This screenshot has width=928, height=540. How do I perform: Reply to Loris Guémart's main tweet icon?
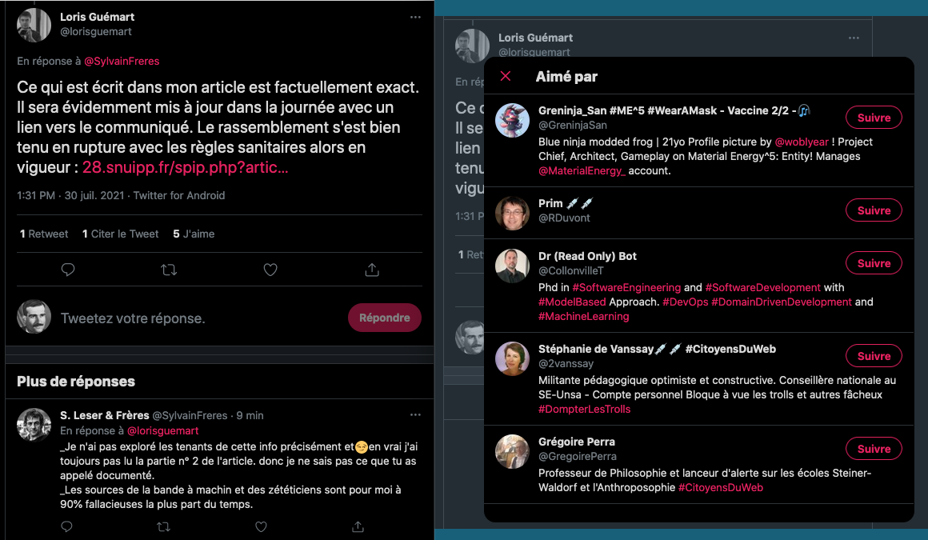point(68,270)
